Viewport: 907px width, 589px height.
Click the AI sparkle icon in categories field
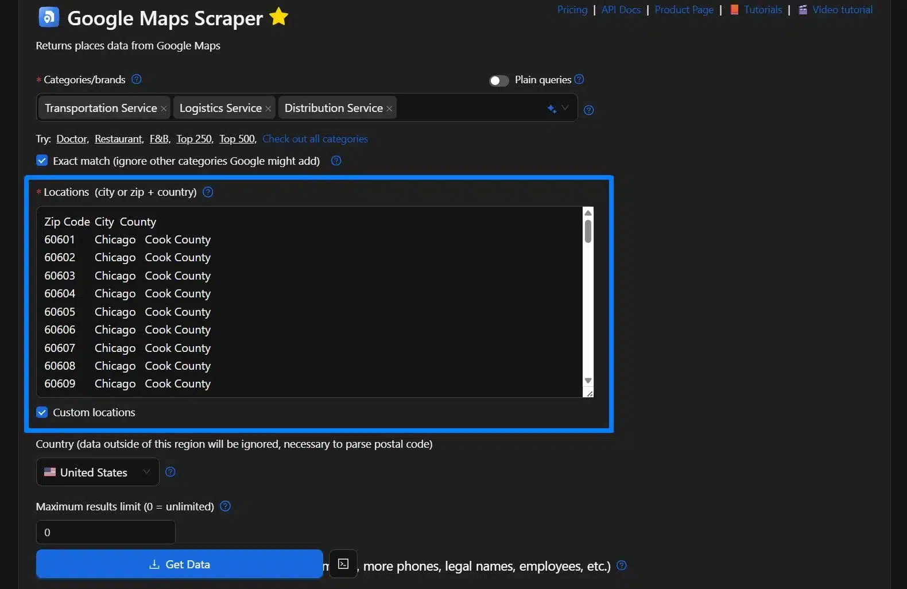tap(552, 108)
